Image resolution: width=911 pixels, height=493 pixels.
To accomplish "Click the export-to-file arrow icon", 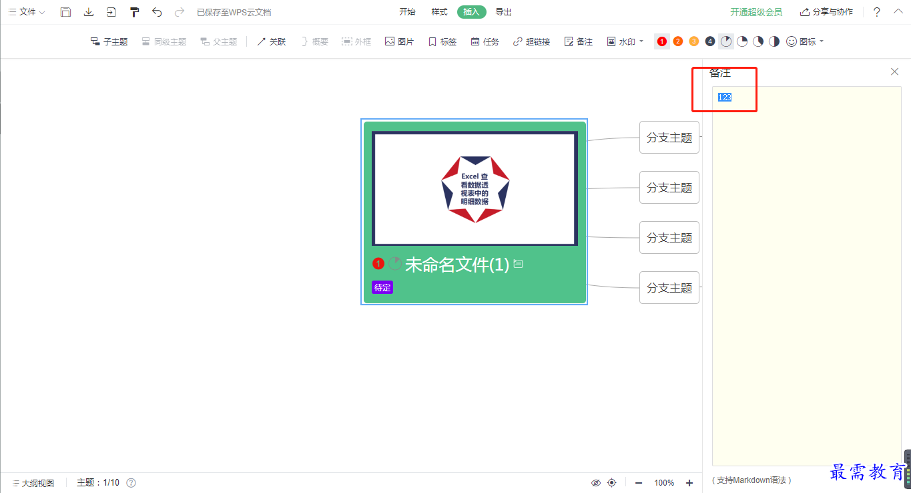I will pyautogui.click(x=111, y=12).
